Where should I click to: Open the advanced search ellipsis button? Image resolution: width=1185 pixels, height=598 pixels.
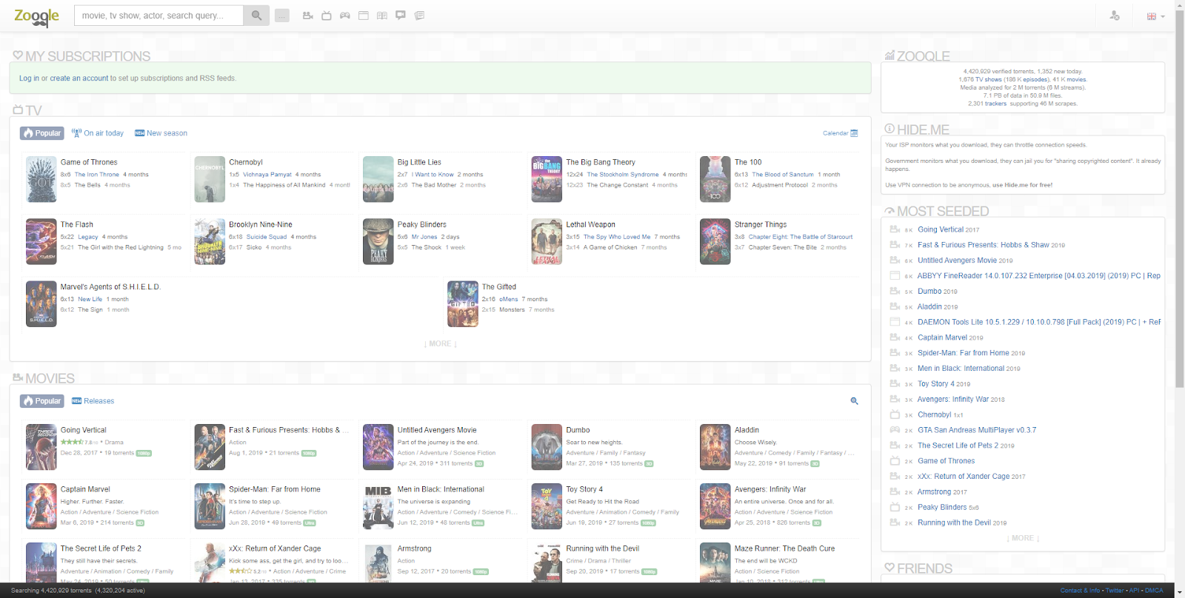(282, 16)
